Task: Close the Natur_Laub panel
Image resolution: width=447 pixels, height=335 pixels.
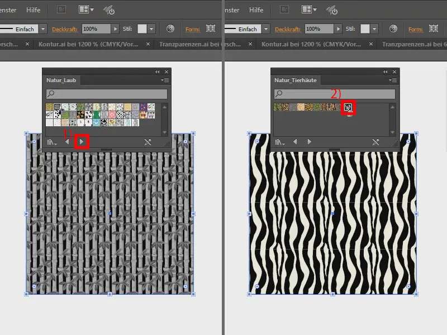Action: 167,72
